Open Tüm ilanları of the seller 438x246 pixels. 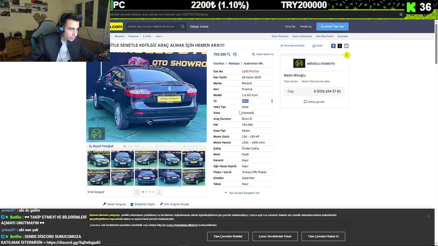tap(291, 81)
